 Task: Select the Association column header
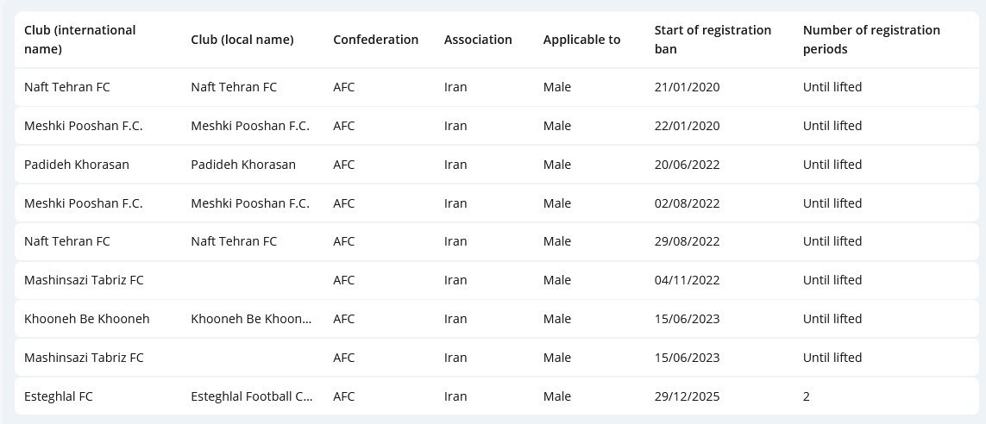478,40
